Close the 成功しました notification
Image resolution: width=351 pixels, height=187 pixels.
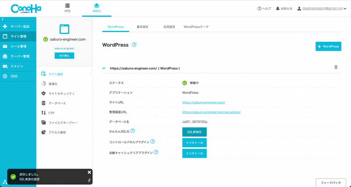click(90, 172)
